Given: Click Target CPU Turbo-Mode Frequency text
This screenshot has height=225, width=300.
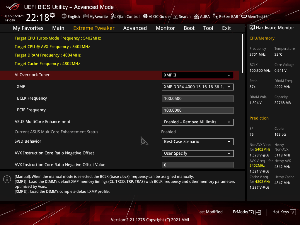Looking at the screenshot, I should (x=58, y=38).
